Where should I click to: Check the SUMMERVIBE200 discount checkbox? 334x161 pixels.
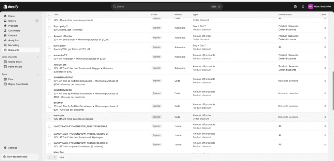(x=50, y=81)
